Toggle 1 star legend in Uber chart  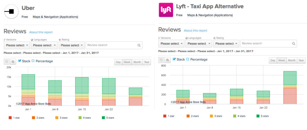[x=14, y=118]
